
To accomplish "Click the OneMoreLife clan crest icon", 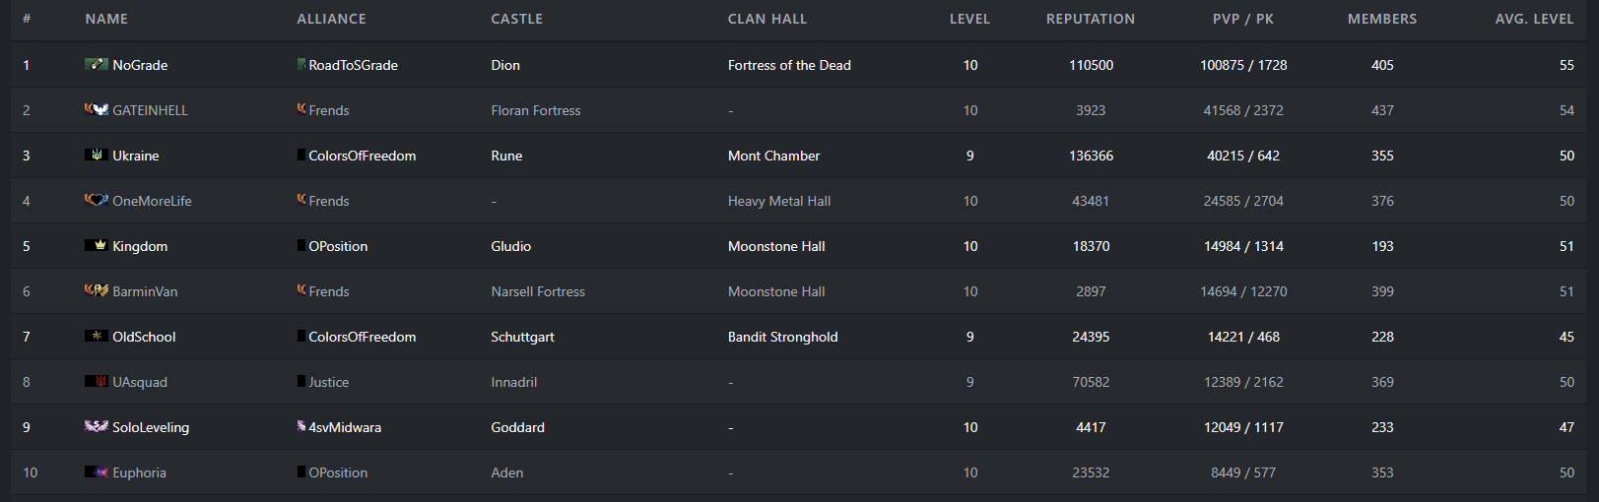I will click(x=96, y=201).
